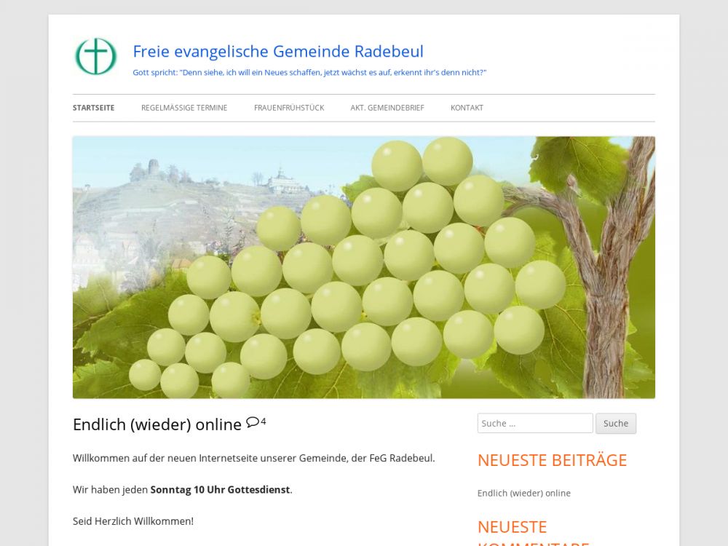Click the comment count number 4
728x546 pixels.
click(264, 421)
